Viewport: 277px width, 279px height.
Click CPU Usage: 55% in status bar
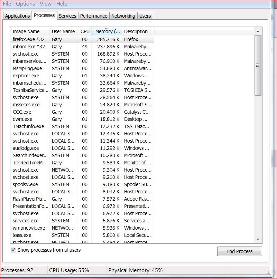pos(69,270)
